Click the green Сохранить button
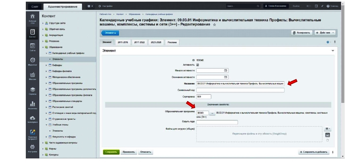364x163 pixels. coord(111,152)
